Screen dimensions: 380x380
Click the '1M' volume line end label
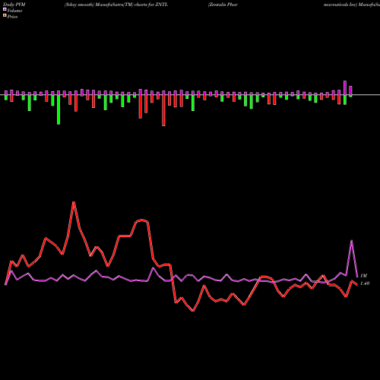point(363,276)
